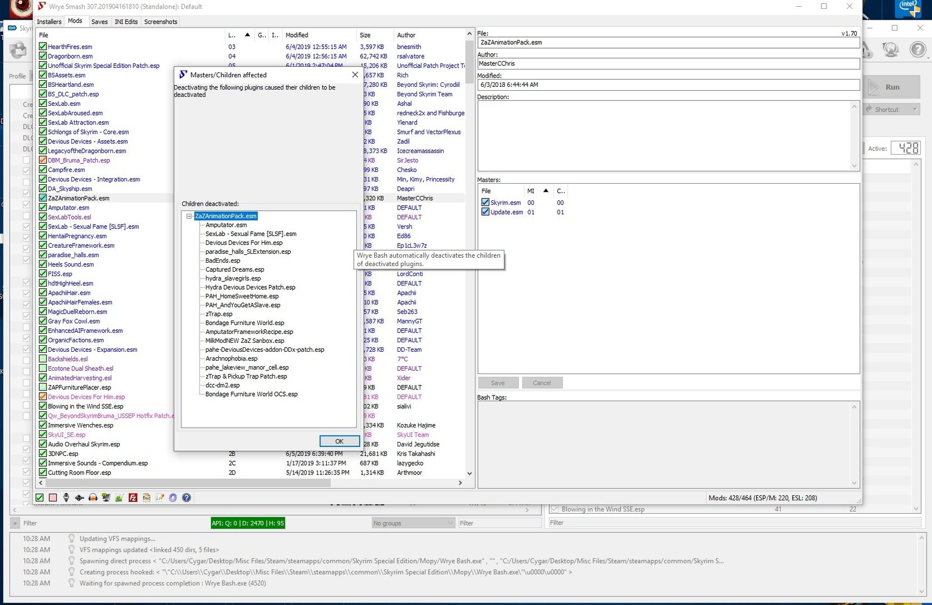Enable the Ecotone Dual Sheath.esl checkbox

pos(43,369)
